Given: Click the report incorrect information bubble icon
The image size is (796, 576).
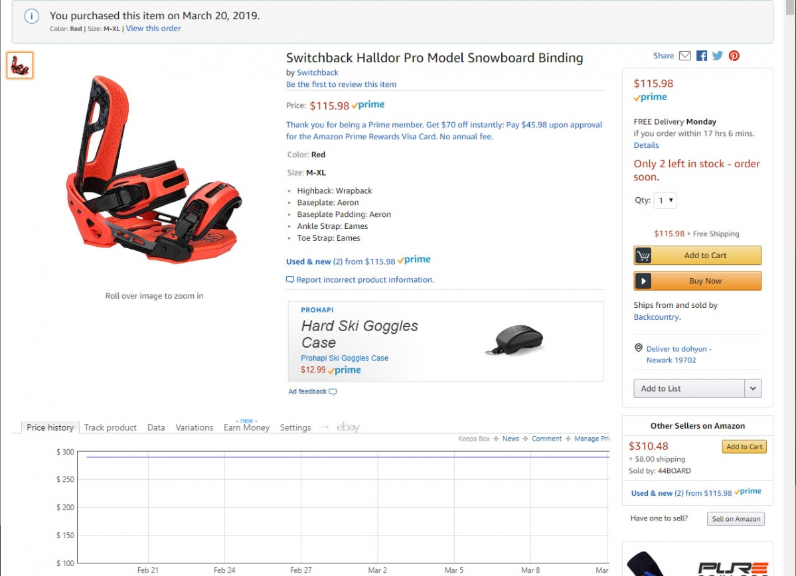Looking at the screenshot, I should (290, 279).
